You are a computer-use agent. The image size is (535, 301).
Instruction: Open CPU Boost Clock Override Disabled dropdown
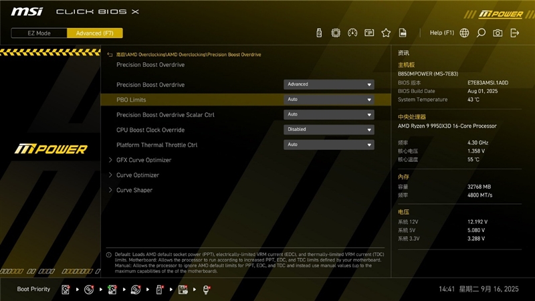pyautogui.click(x=329, y=129)
